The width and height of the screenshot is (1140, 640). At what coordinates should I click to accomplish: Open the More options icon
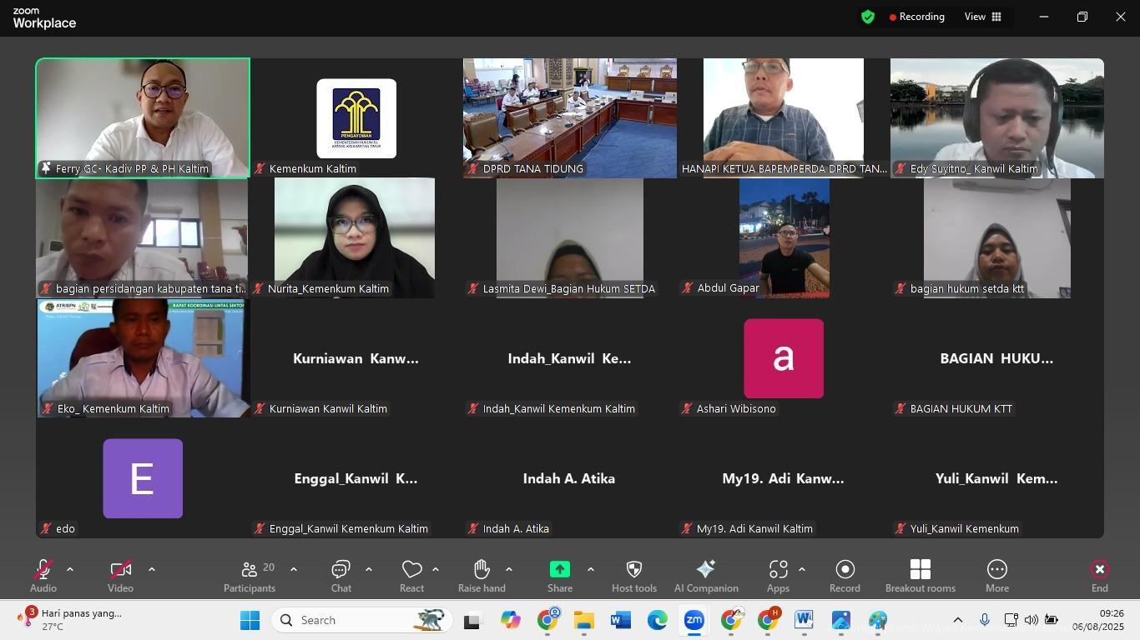point(996,569)
